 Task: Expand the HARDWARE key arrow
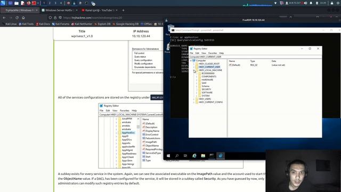point(197,80)
